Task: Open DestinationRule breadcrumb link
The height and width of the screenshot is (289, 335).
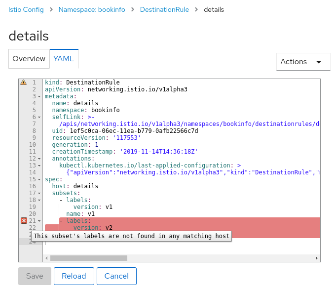Action: (164, 9)
